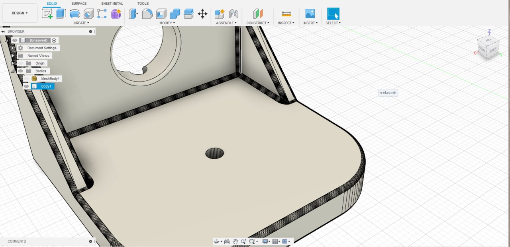Viewport: 510px width, 247px height.
Task: Open Display Settings monitor icon
Action: pyautogui.click(x=265, y=241)
